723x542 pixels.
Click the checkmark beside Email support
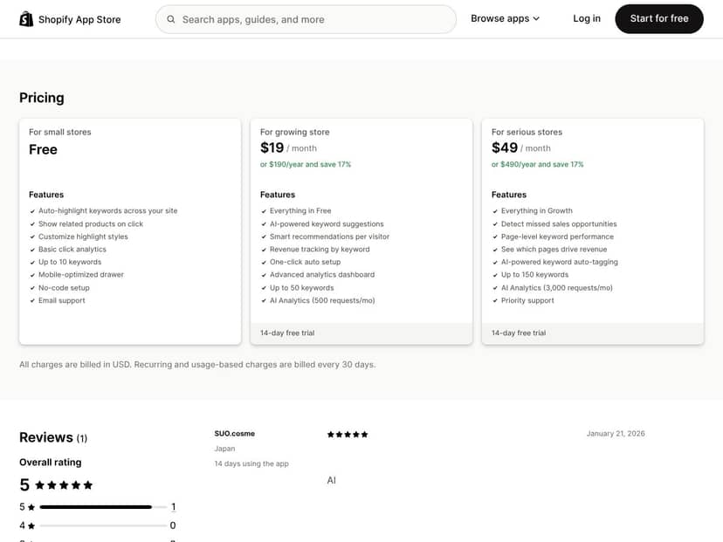pos(34,300)
